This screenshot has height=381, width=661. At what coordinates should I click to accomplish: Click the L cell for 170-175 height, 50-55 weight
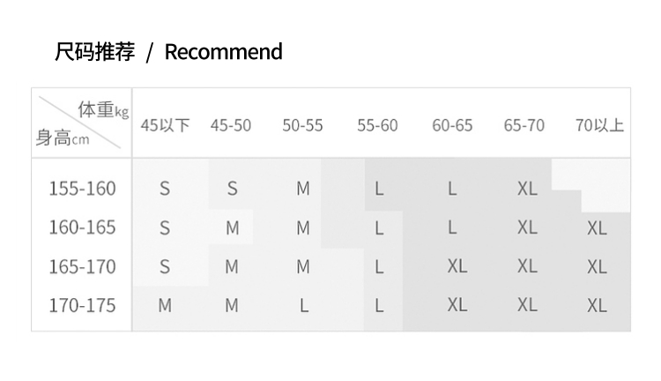click(x=303, y=305)
